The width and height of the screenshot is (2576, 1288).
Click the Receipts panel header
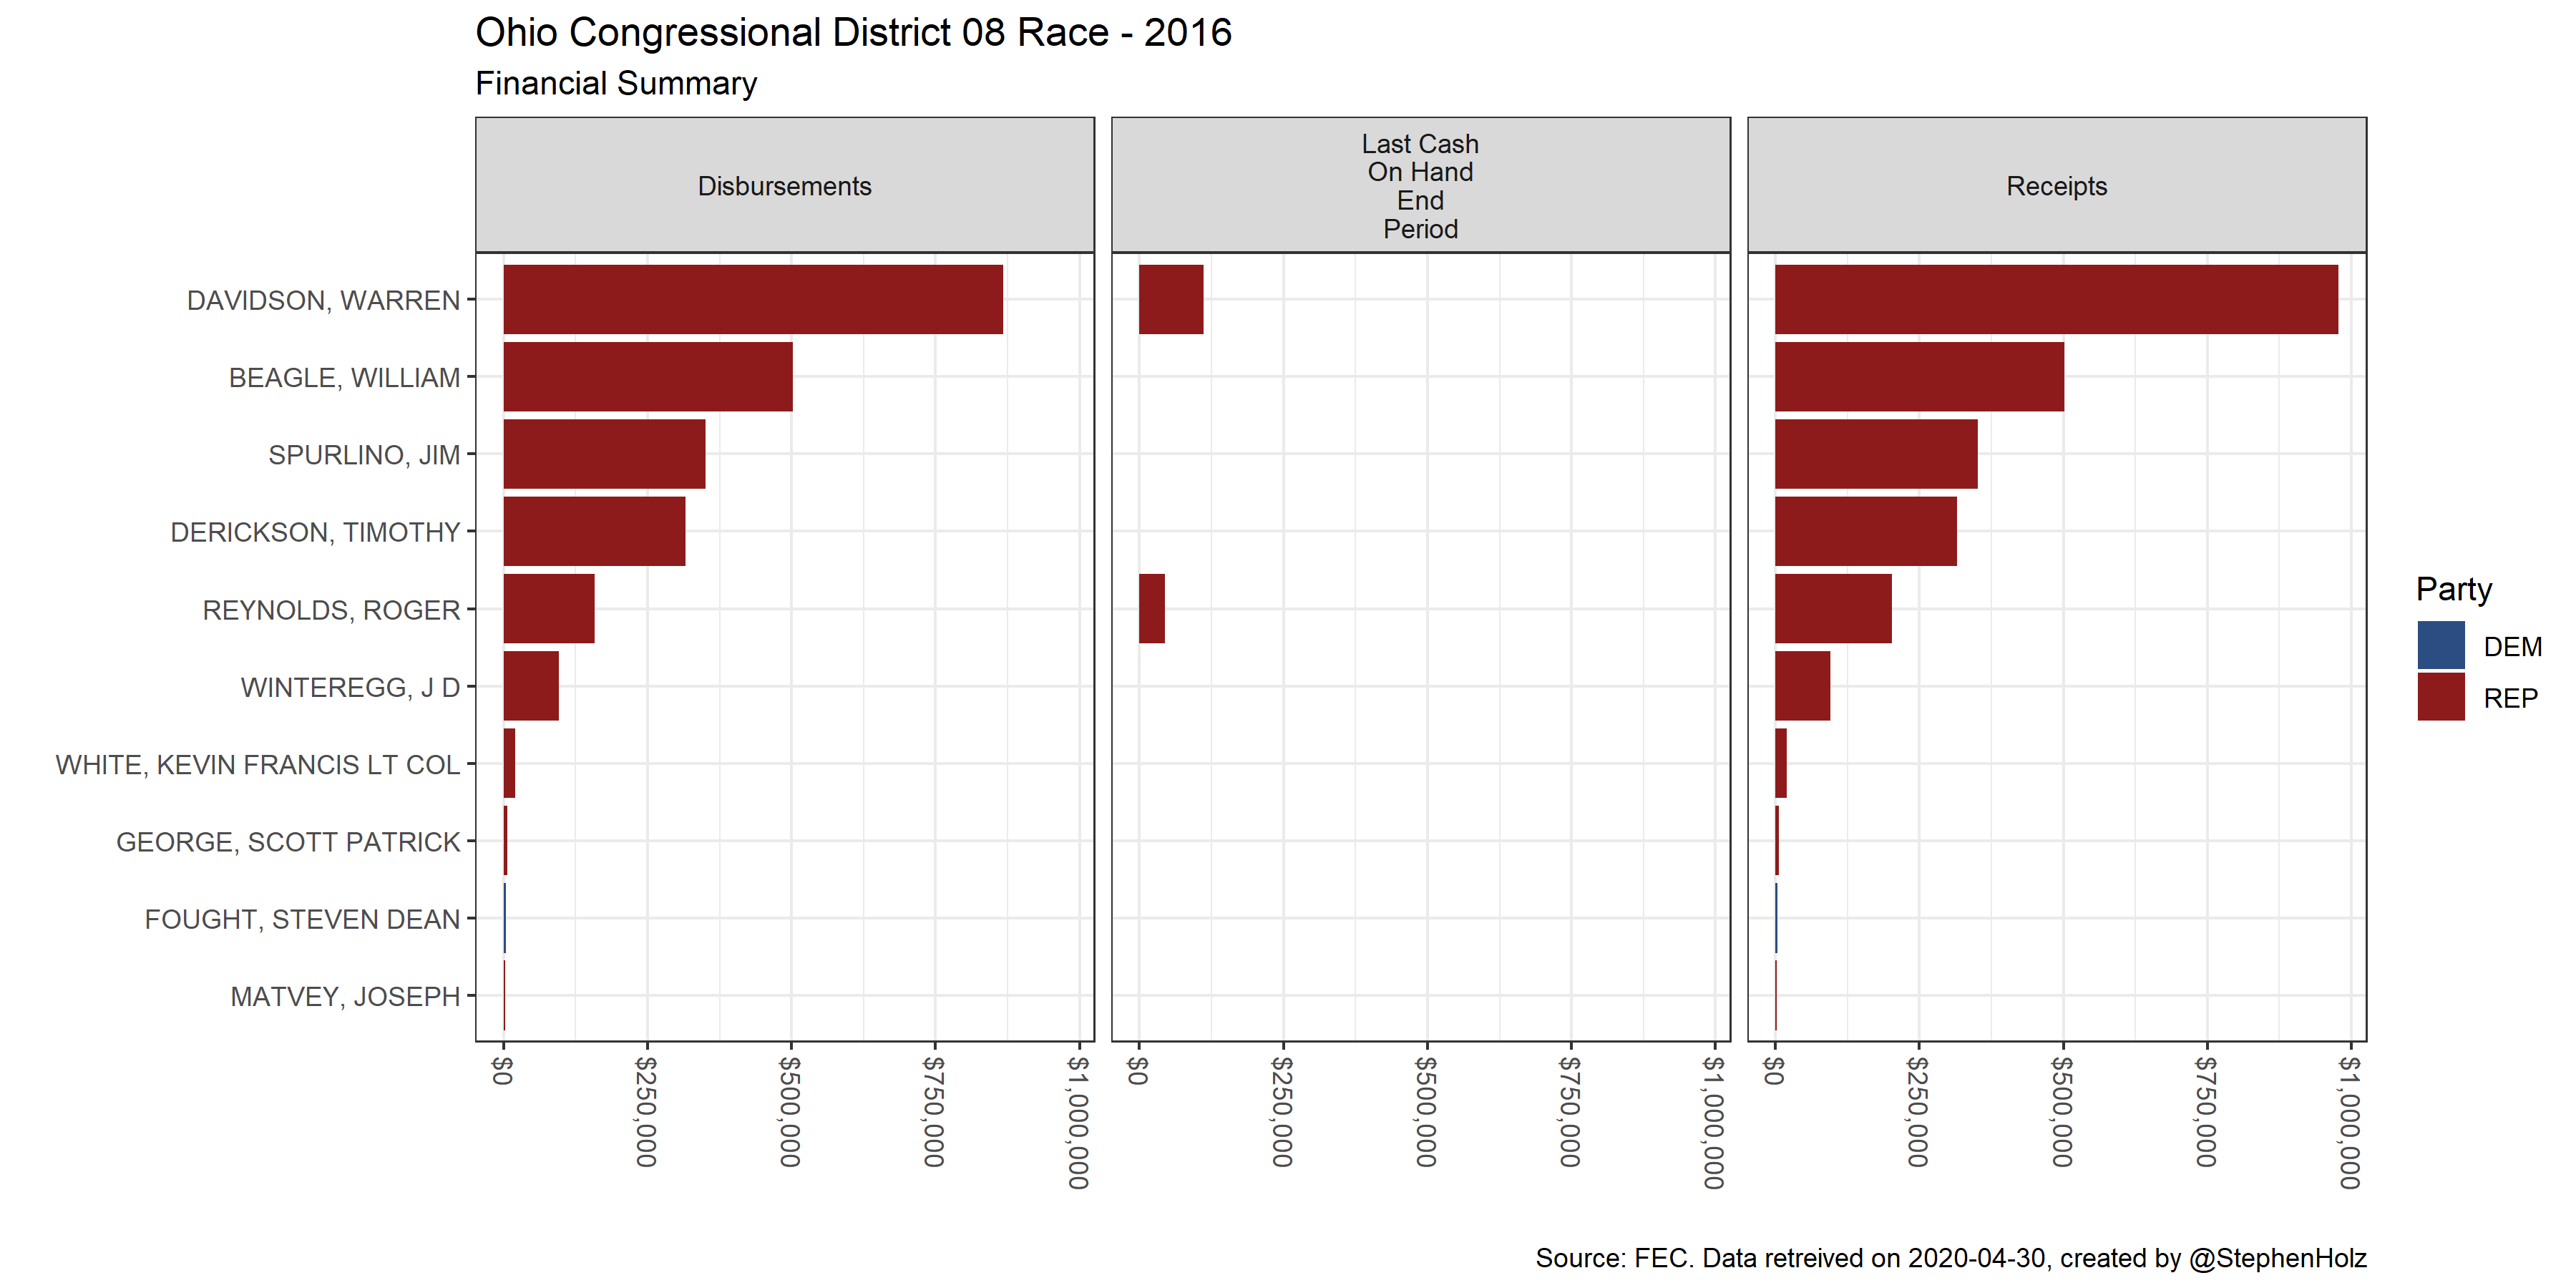coord(2056,186)
